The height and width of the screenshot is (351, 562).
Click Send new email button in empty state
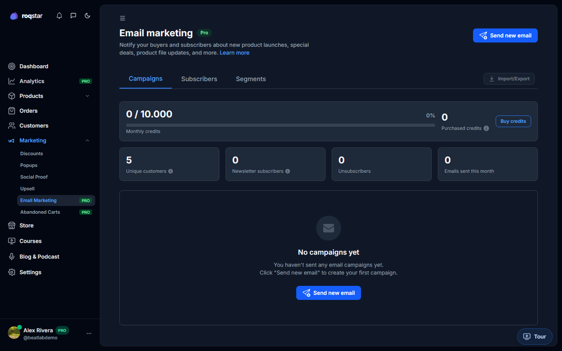pyautogui.click(x=329, y=293)
